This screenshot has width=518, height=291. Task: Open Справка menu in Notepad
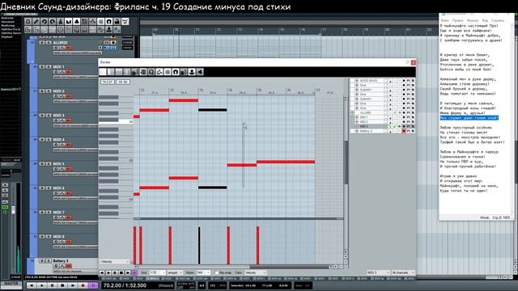point(498,20)
